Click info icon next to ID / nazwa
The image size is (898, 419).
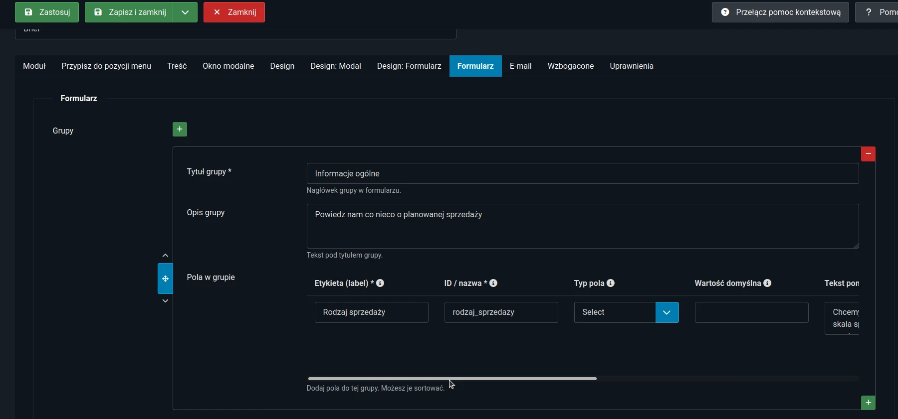pos(493,283)
